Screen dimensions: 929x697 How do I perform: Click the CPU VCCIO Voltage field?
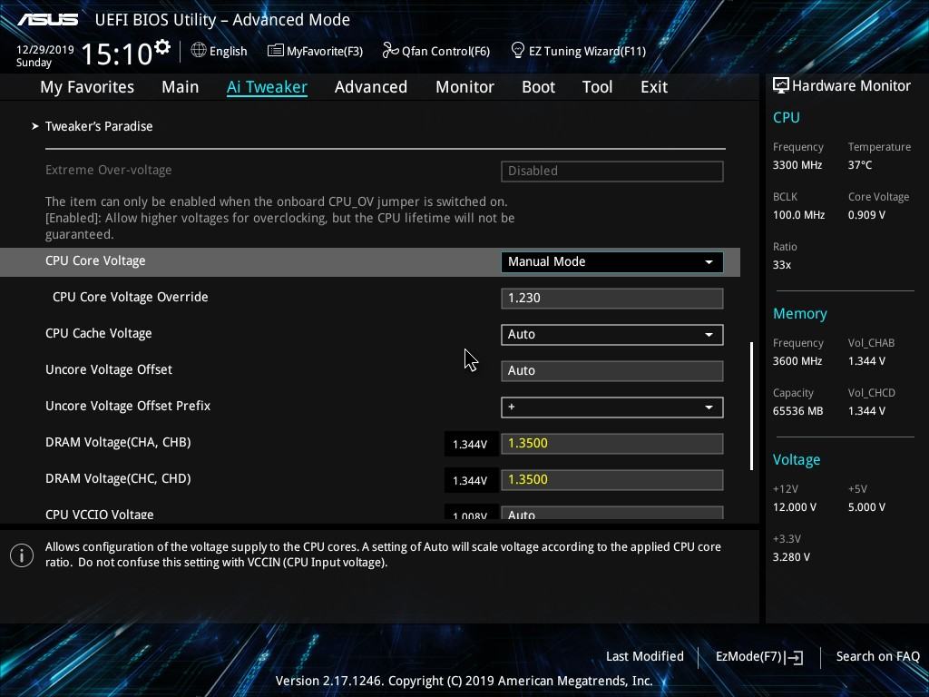(612, 514)
